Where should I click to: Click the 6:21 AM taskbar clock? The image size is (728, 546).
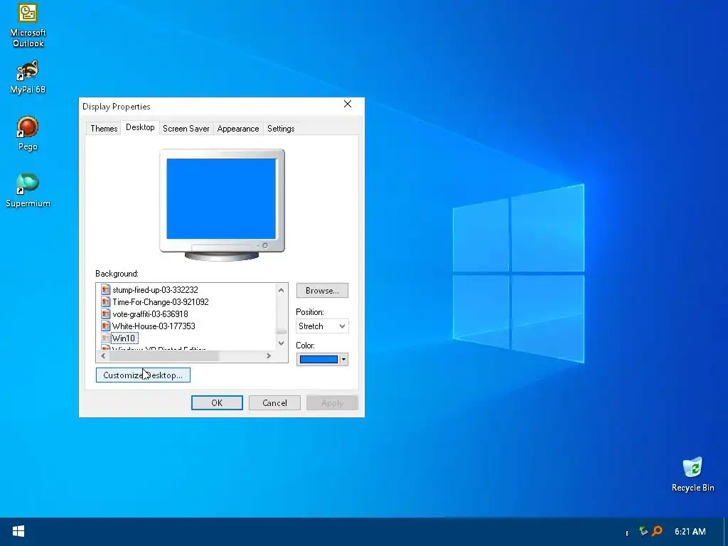click(690, 531)
